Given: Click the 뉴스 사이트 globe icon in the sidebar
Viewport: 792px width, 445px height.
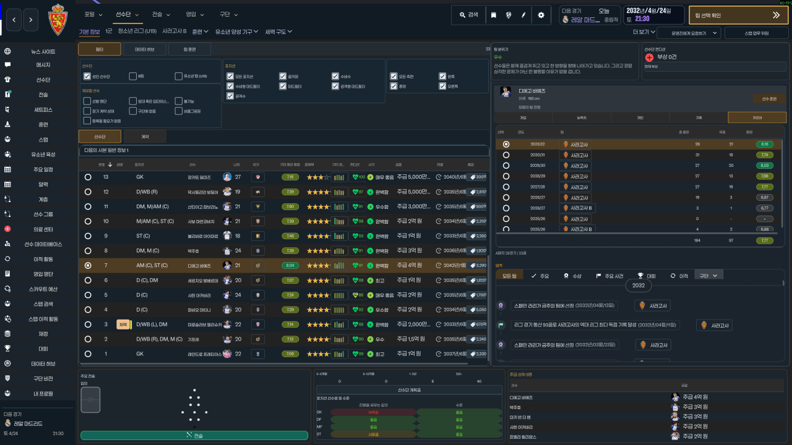Looking at the screenshot, I should tap(7, 51).
